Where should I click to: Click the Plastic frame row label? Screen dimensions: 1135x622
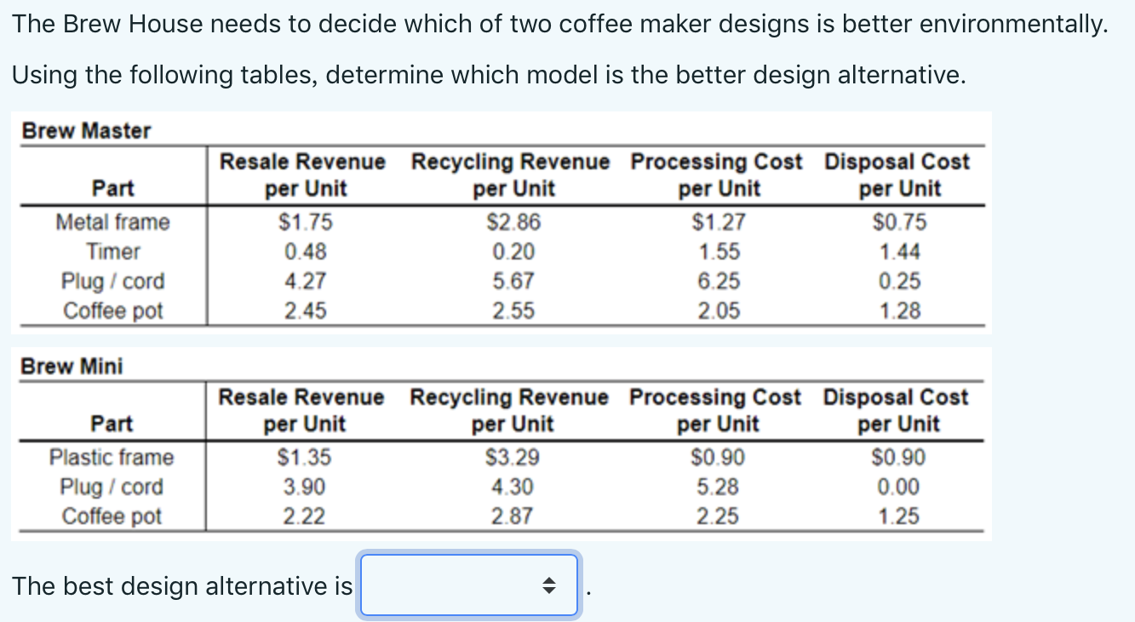pyautogui.click(x=112, y=457)
